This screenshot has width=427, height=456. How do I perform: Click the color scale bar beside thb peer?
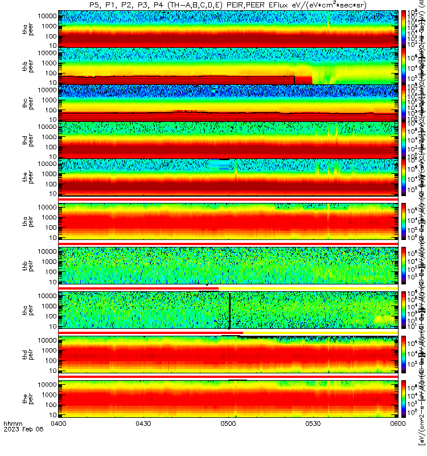(404, 66)
